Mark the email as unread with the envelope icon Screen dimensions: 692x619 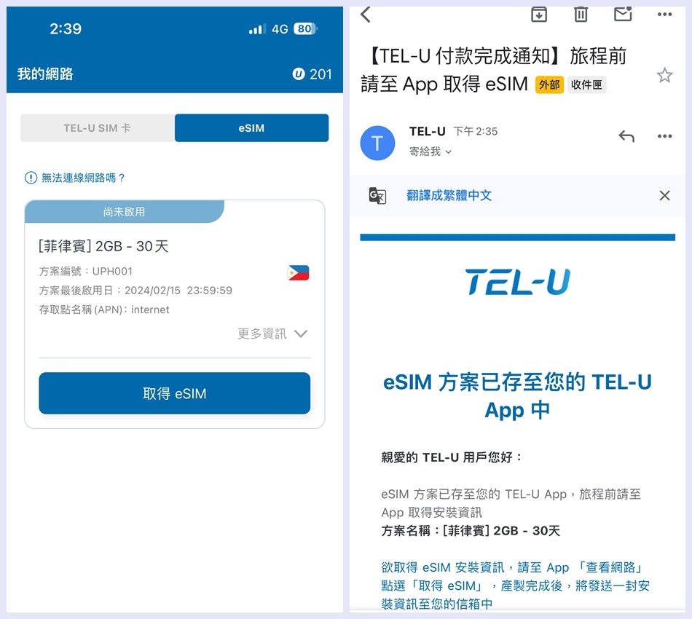(x=623, y=14)
